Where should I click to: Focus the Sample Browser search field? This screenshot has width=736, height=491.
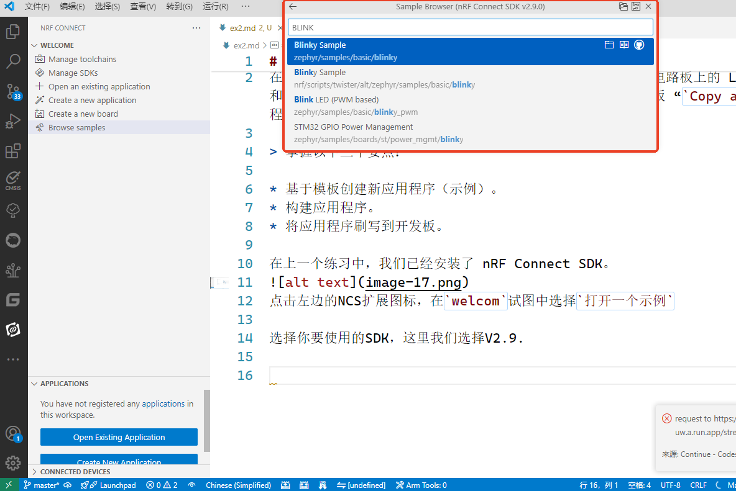[x=471, y=28]
